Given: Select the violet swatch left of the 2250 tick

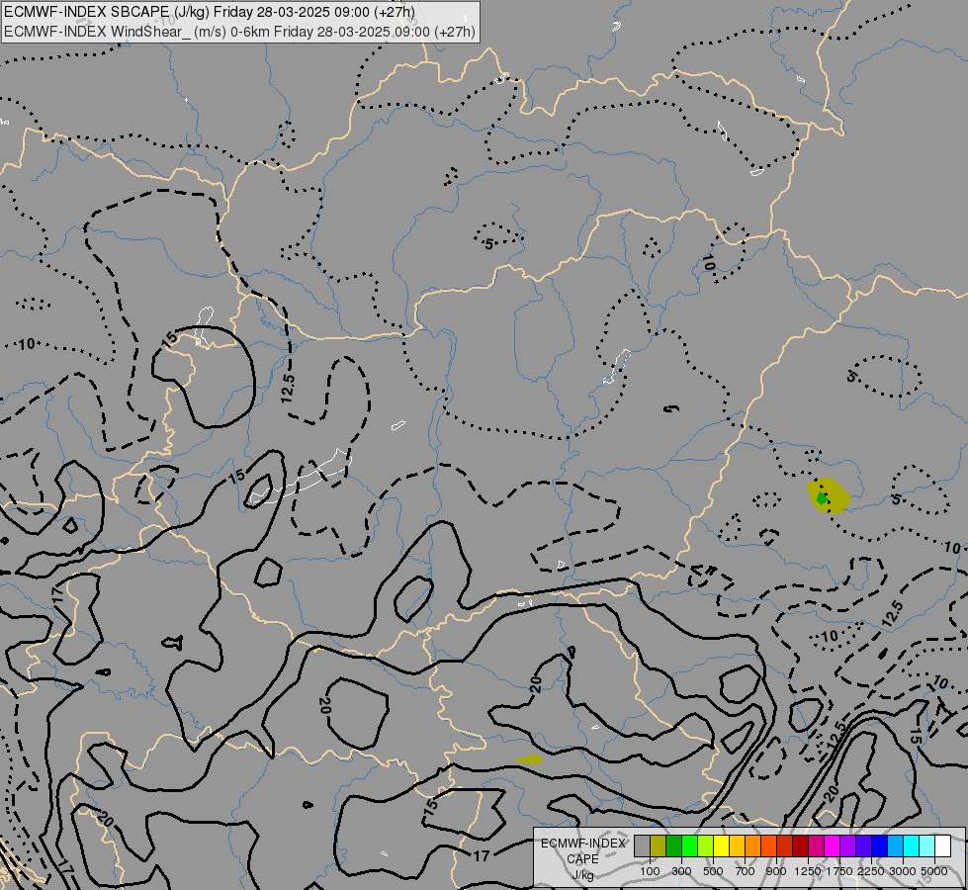Looking at the screenshot, I should click(x=863, y=846).
